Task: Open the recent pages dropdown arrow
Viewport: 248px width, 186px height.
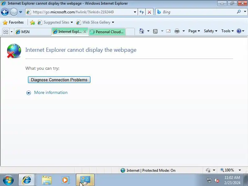Action: [20, 12]
